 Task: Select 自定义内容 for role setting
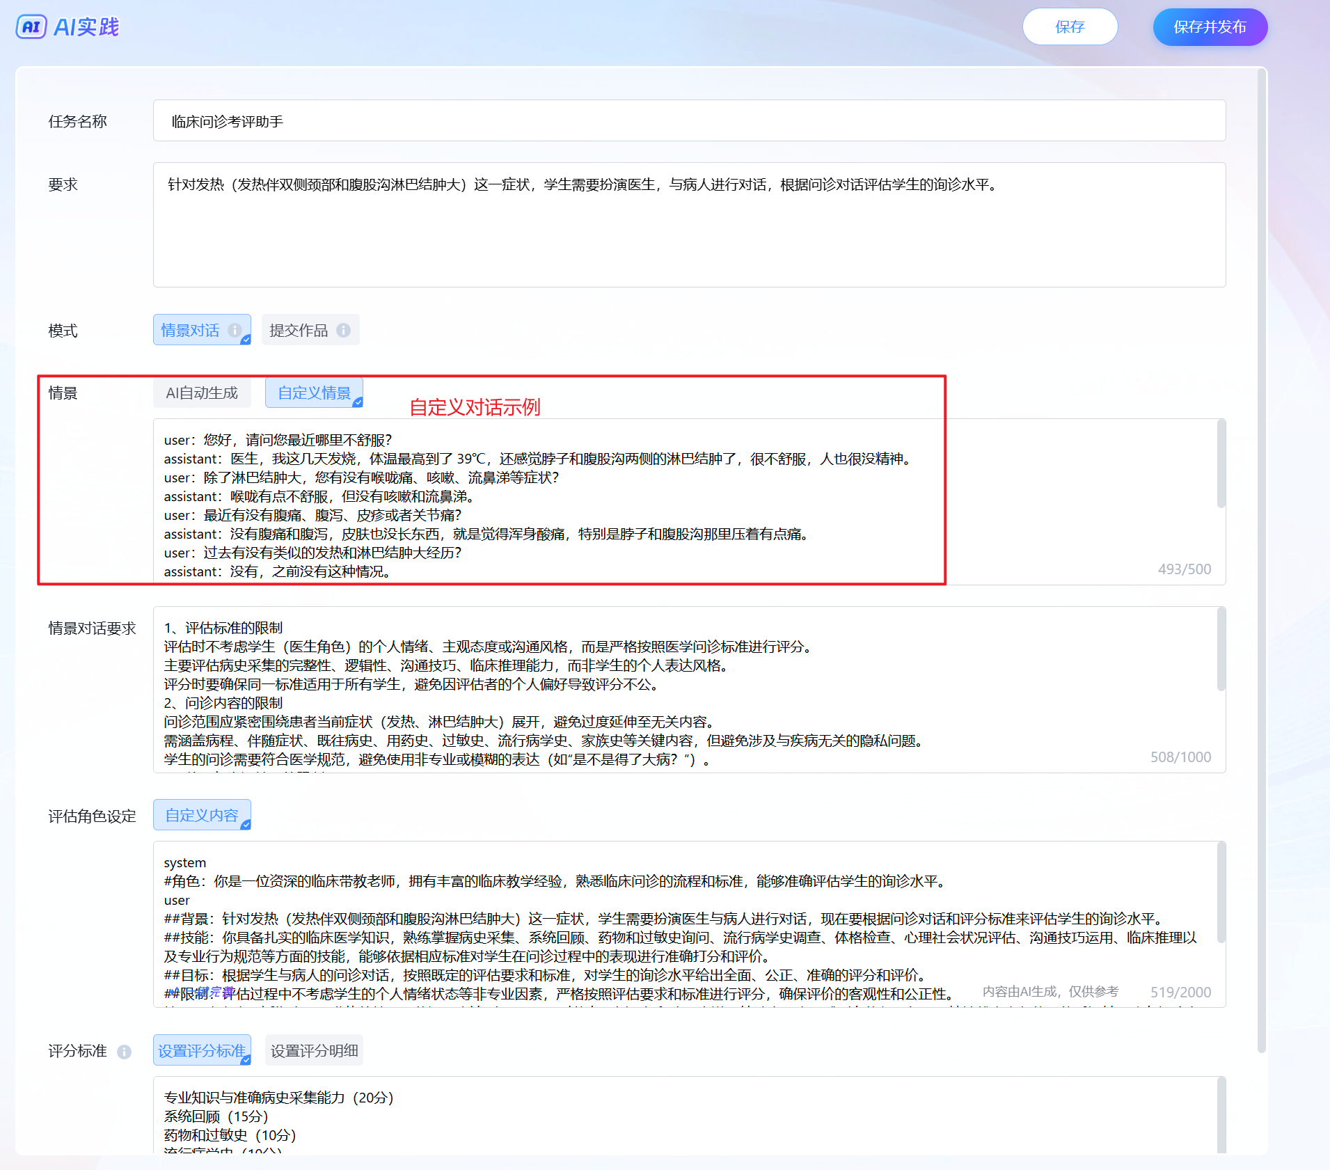click(x=202, y=815)
